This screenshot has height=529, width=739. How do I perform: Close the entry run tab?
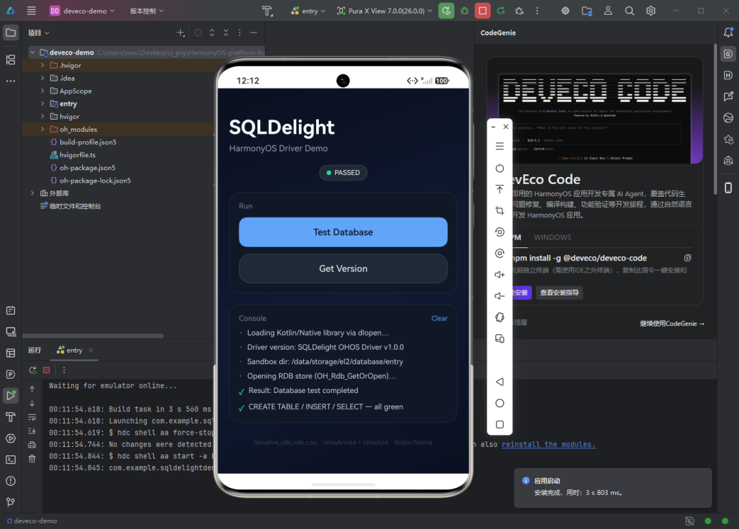[x=91, y=350]
